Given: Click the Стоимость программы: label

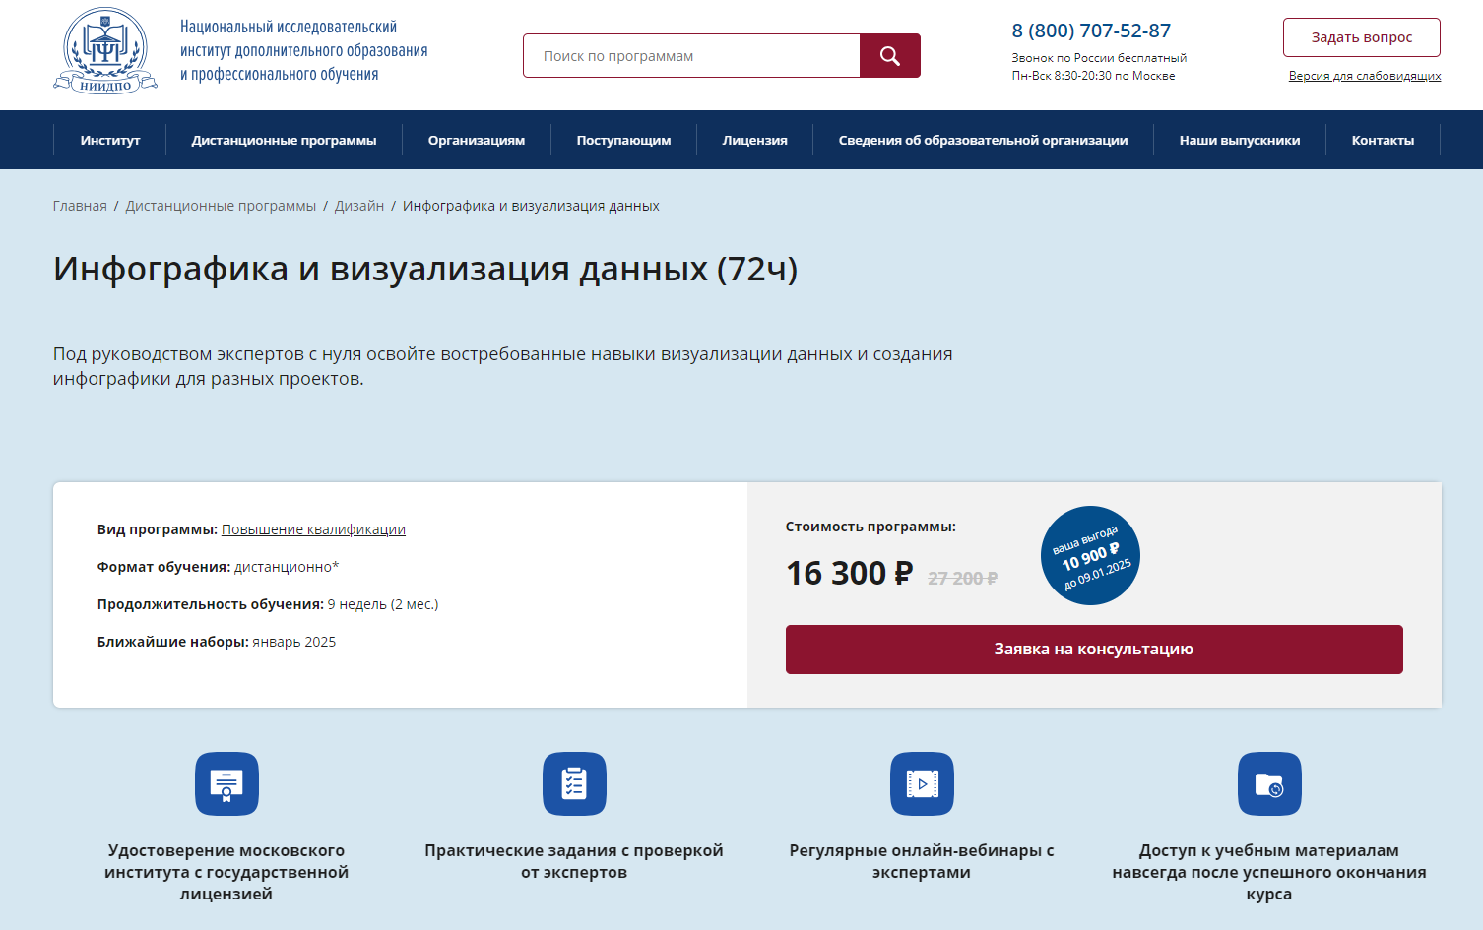Looking at the screenshot, I should pos(870,527).
